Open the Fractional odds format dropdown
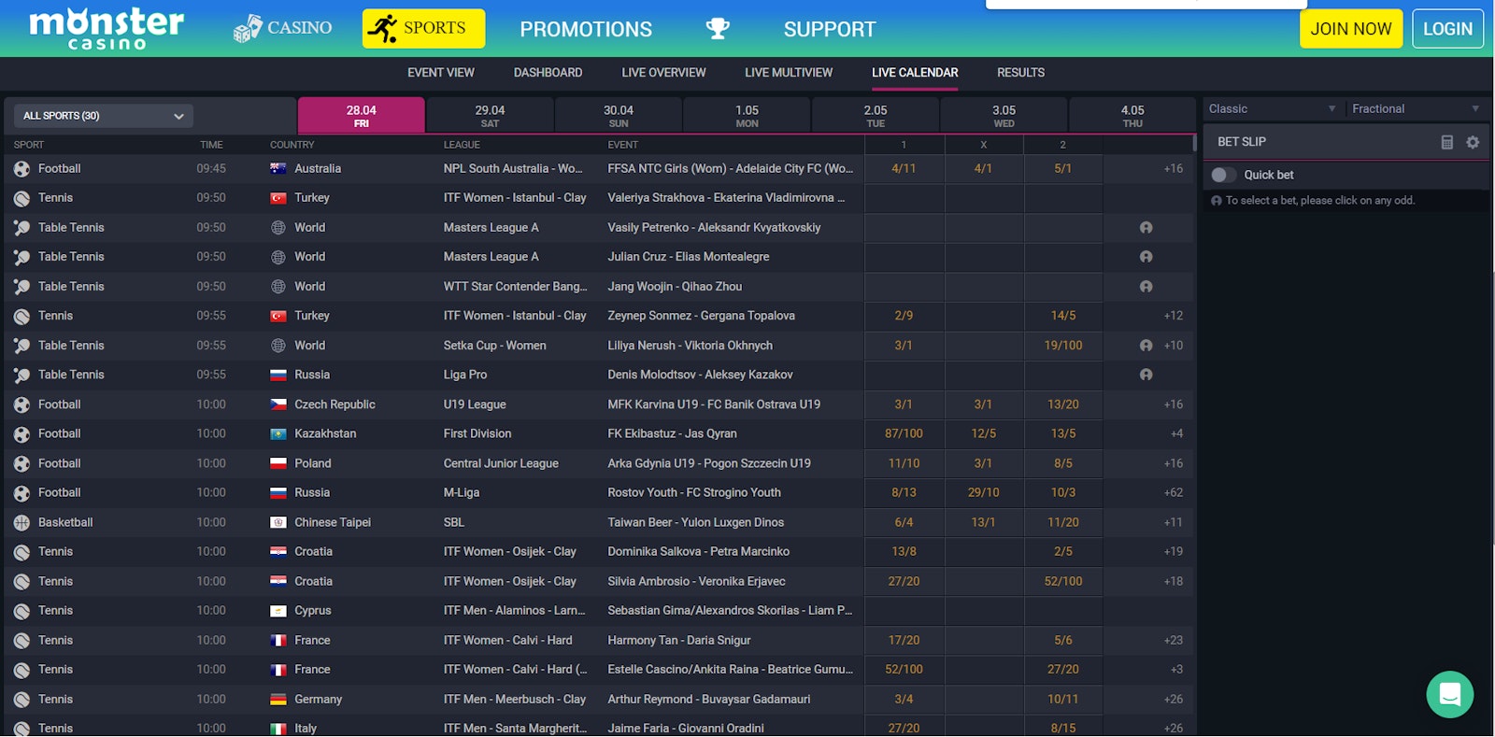Screen dimensions: 1495x737 tap(1415, 109)
